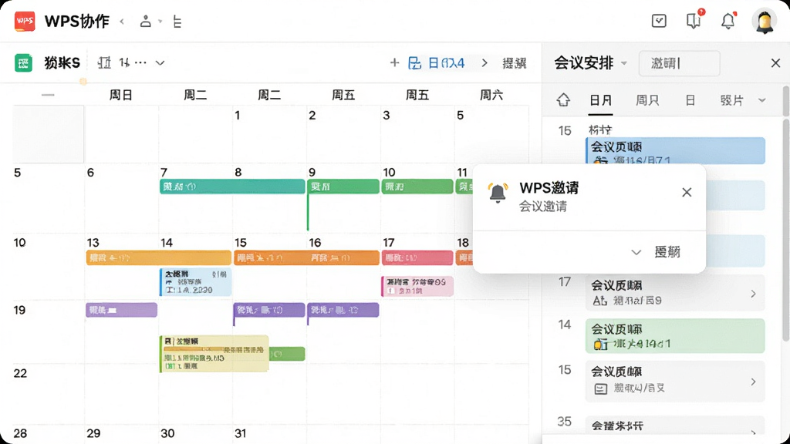The width and height of the screenshot is (790, 444).
Task: Go to the home icon in the meeting panel
Action: click(563, 99)
